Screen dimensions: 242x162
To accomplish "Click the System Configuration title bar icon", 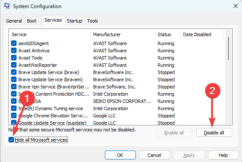I will [7, 6].
